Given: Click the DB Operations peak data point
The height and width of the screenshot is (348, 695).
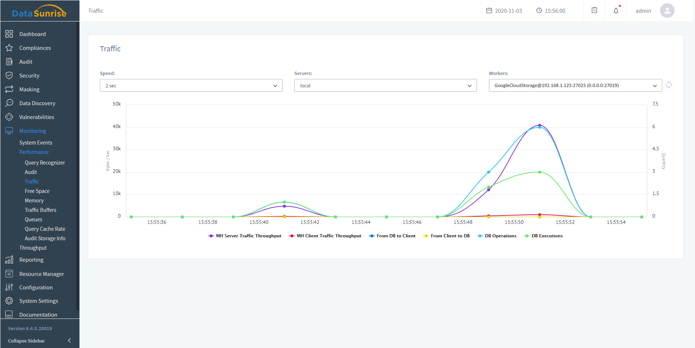Looking at the screenshot, I should [x=540, y=127].
